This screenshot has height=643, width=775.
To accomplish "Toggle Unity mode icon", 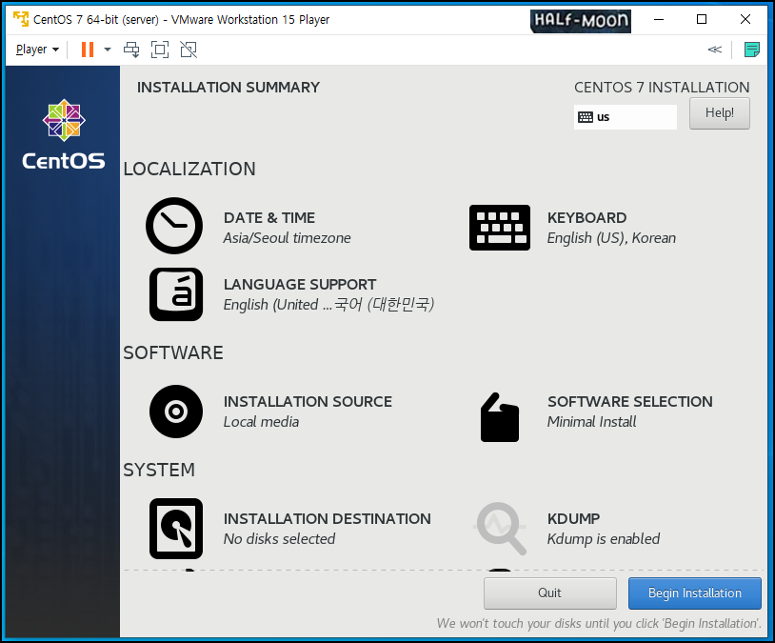I will click(x=189, y=50).
